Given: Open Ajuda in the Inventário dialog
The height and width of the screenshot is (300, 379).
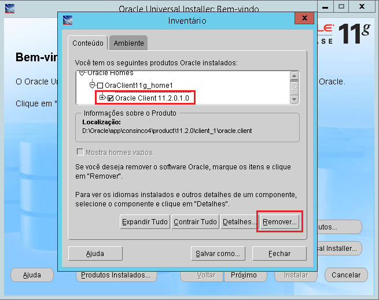Looking at the screenshot, I should point(95,253).
